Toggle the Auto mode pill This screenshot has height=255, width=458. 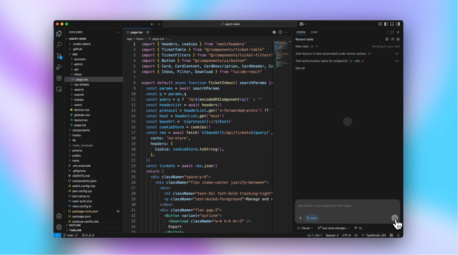pyautogui.click(x=312, y=218)
